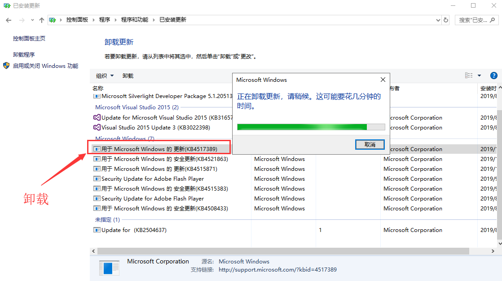Go up one folder level

click(42, 20)
